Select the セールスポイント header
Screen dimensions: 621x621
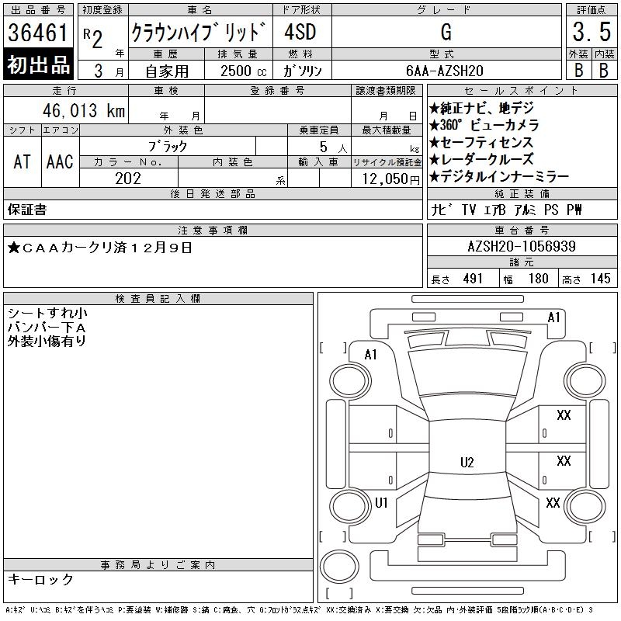coord(522,91)
